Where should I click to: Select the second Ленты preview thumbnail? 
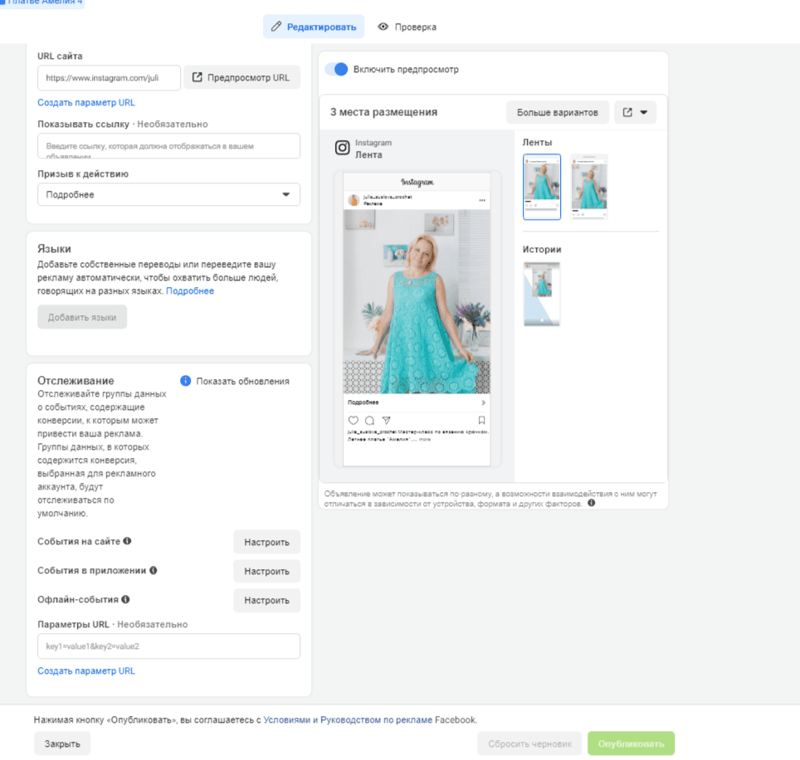pos(588,187)
